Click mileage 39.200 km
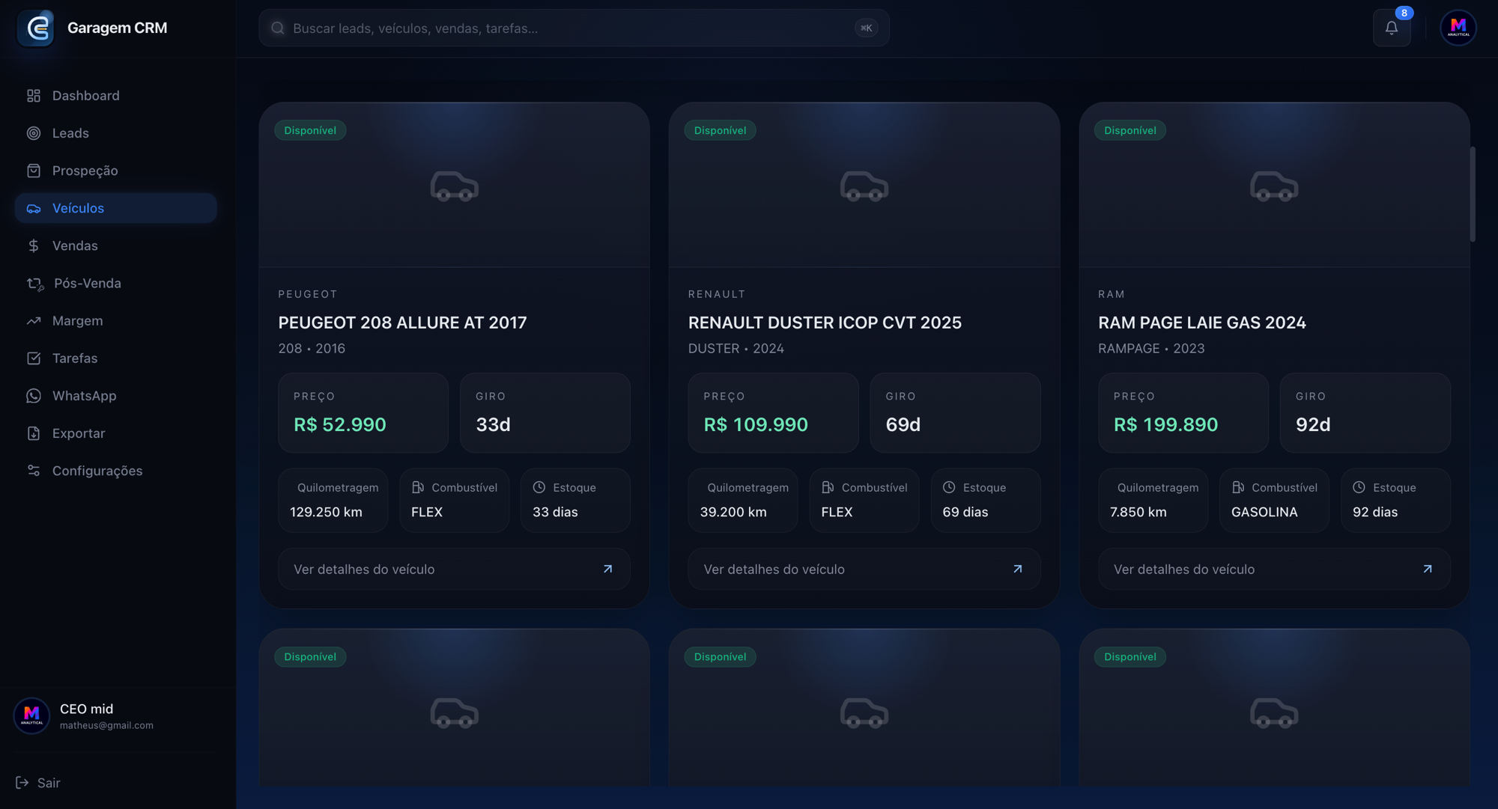 pos(733,512)
